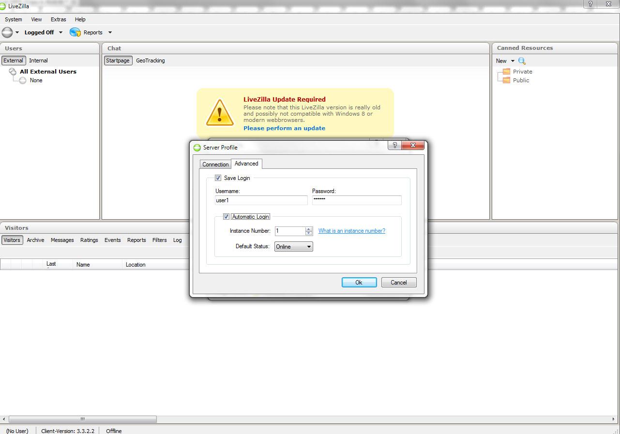This screenshot has height=434, width=620.
Task: Click the Reports toolbar button
Action: pos(93,32)
